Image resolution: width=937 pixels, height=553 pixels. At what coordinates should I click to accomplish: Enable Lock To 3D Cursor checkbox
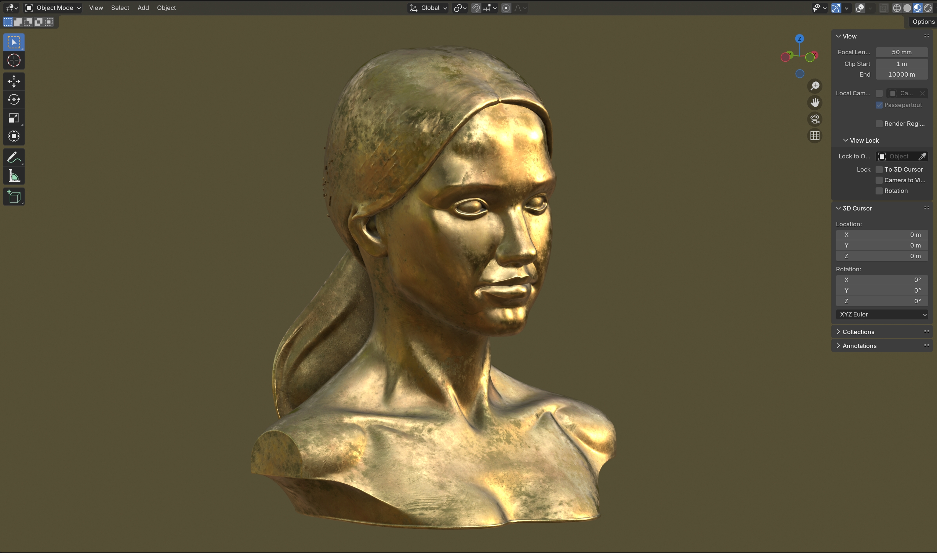click(x=879, y=169)
